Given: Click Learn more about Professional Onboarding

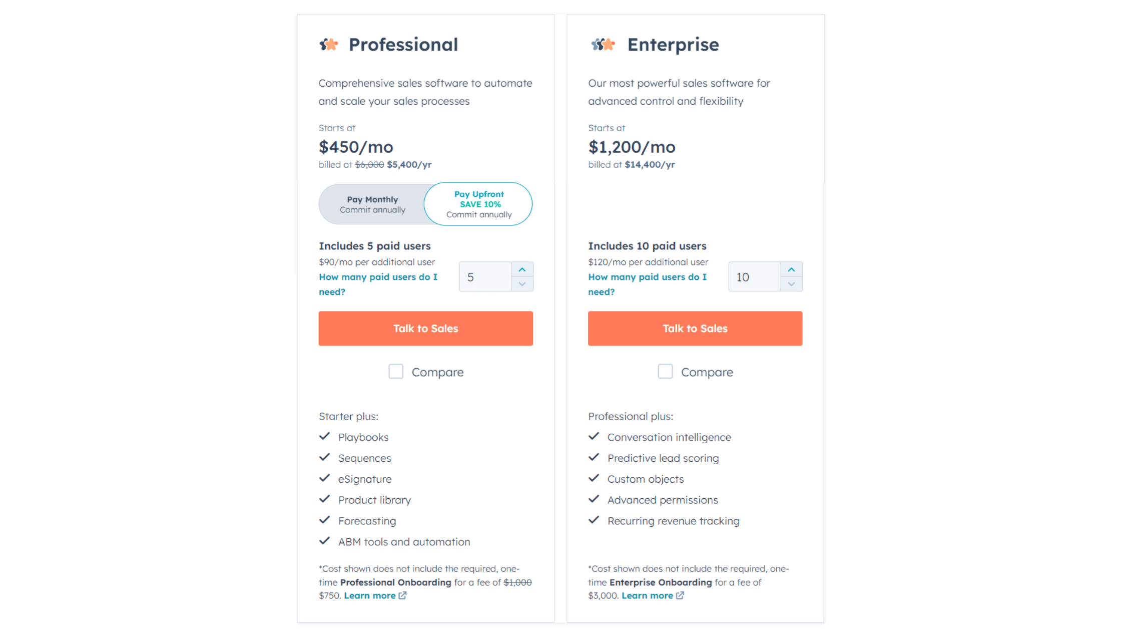Looking at the screenshot, I should 371,595.
